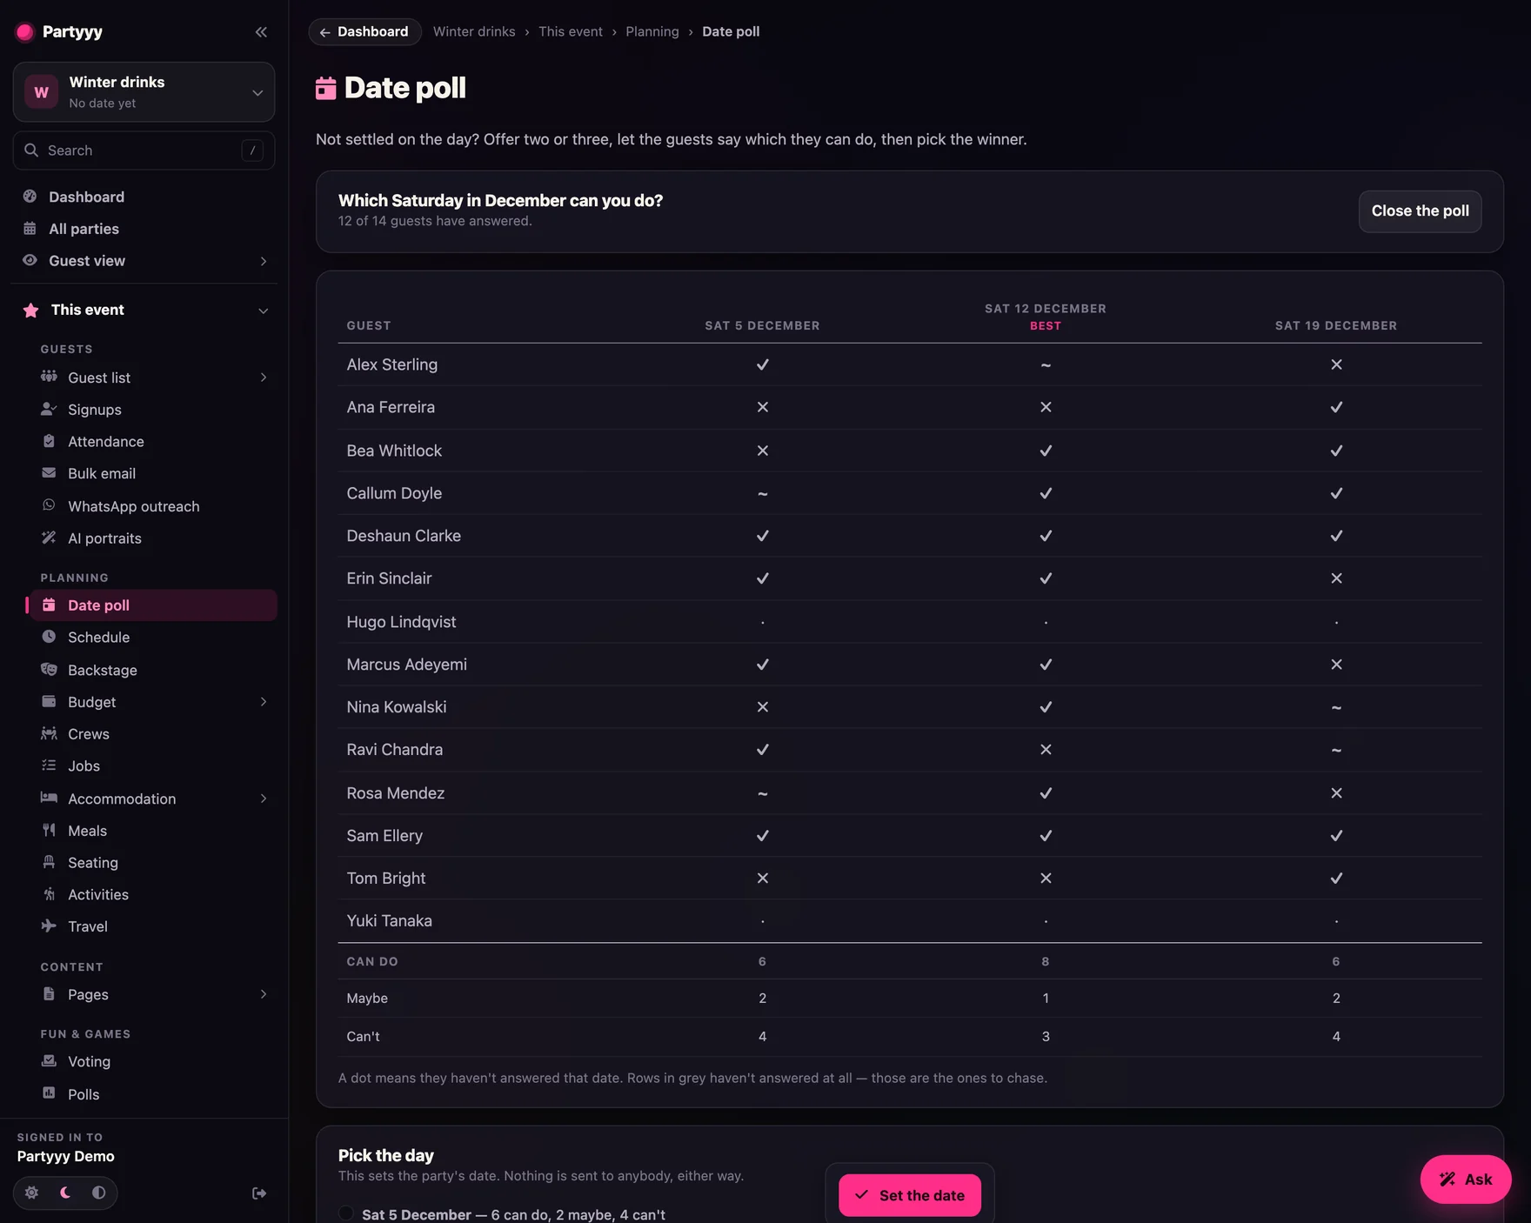The image size is (1531, 1223).
Task: Click the Backstage masks icon
Action: pyautogui.click(x=49, y=669)
